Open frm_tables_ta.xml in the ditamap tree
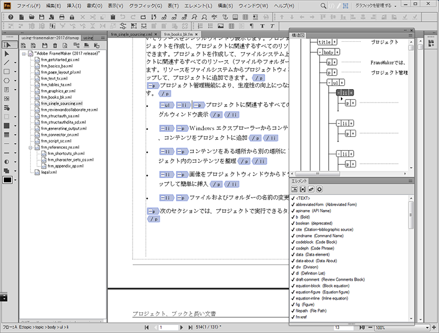 click(56, 85)
